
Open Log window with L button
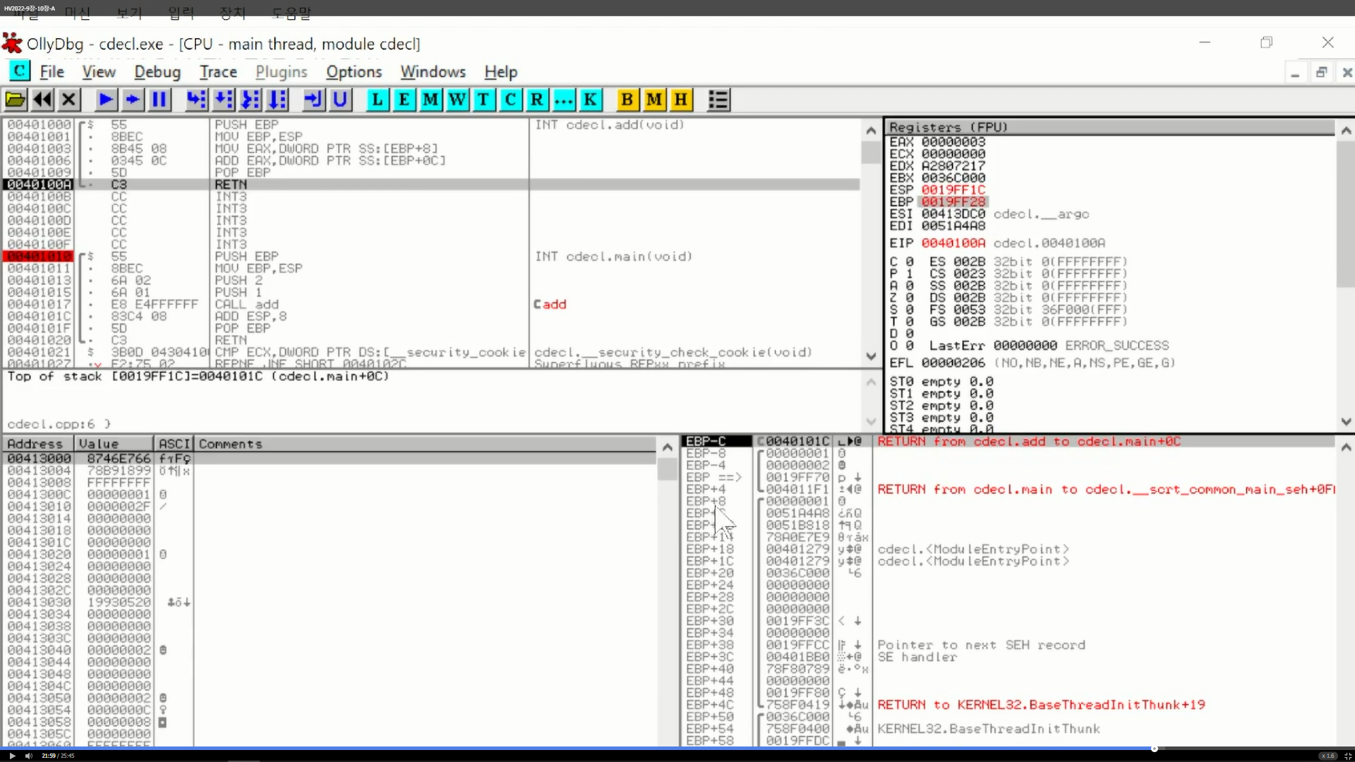point(378,99)
